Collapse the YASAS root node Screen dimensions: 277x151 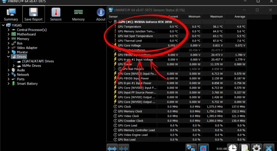coord(3,25)
